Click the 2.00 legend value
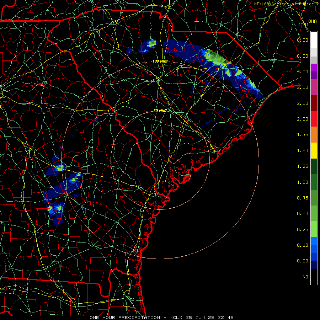Viewport: 320px width, 320px height. tap(303, 119)
